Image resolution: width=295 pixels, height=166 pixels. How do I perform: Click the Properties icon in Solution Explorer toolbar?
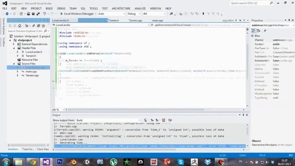pos(43,26)
